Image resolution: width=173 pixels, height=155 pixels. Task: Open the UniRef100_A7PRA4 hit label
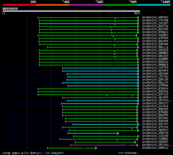click(155, 86)
